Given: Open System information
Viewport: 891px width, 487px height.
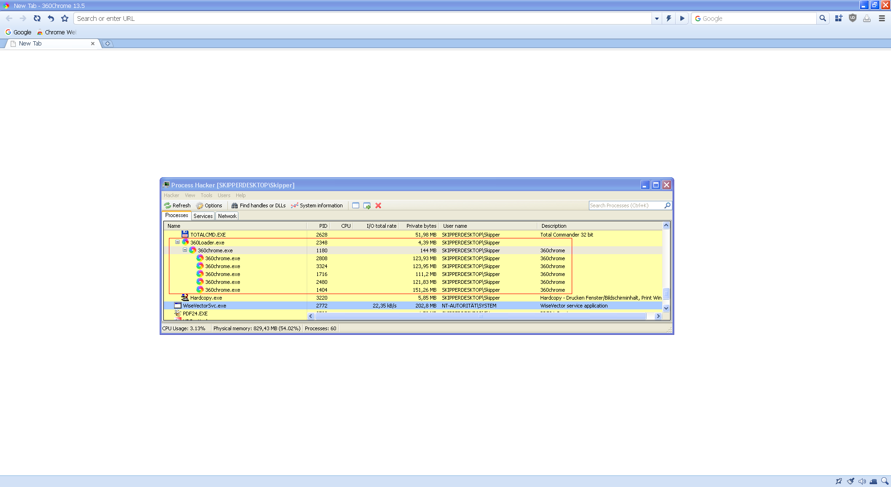Looking at the screenshot, I should click(317, 205).
